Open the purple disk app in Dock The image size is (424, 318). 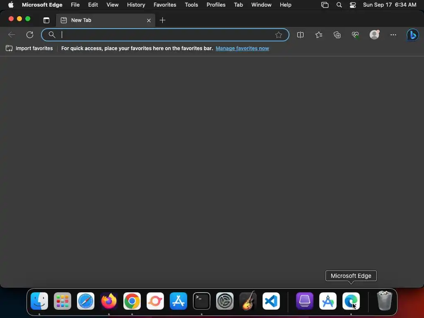point(305,301)
